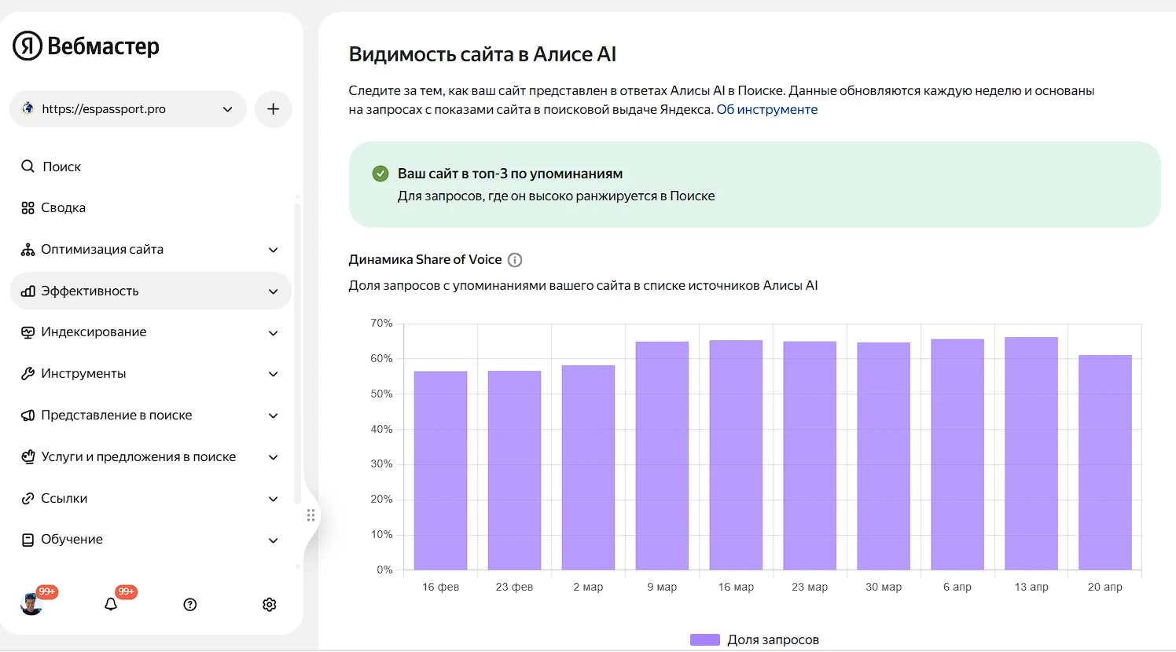Screen dimensions: 1176x652
Task: Select the 6 апр chart bar
Action: tap(957, 455)
